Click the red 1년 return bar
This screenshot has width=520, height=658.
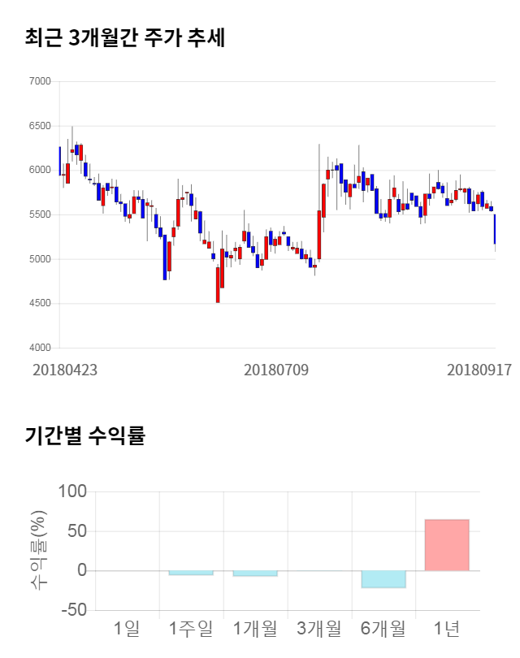click(447, 544)
